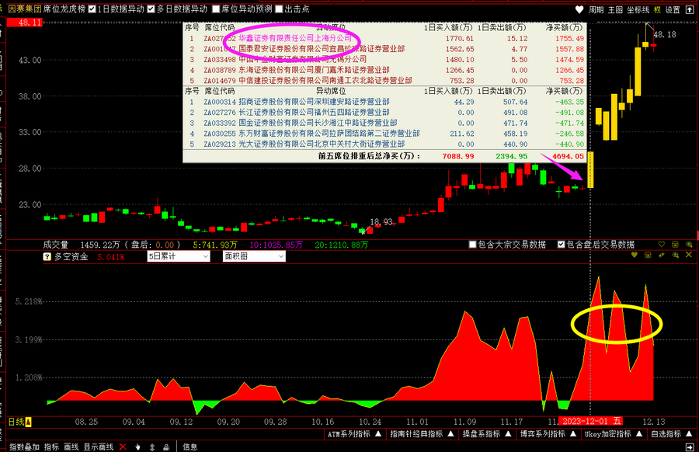Click the highlighted date 2023-12-01 marker
699x452 pixels.
[592, 421]
